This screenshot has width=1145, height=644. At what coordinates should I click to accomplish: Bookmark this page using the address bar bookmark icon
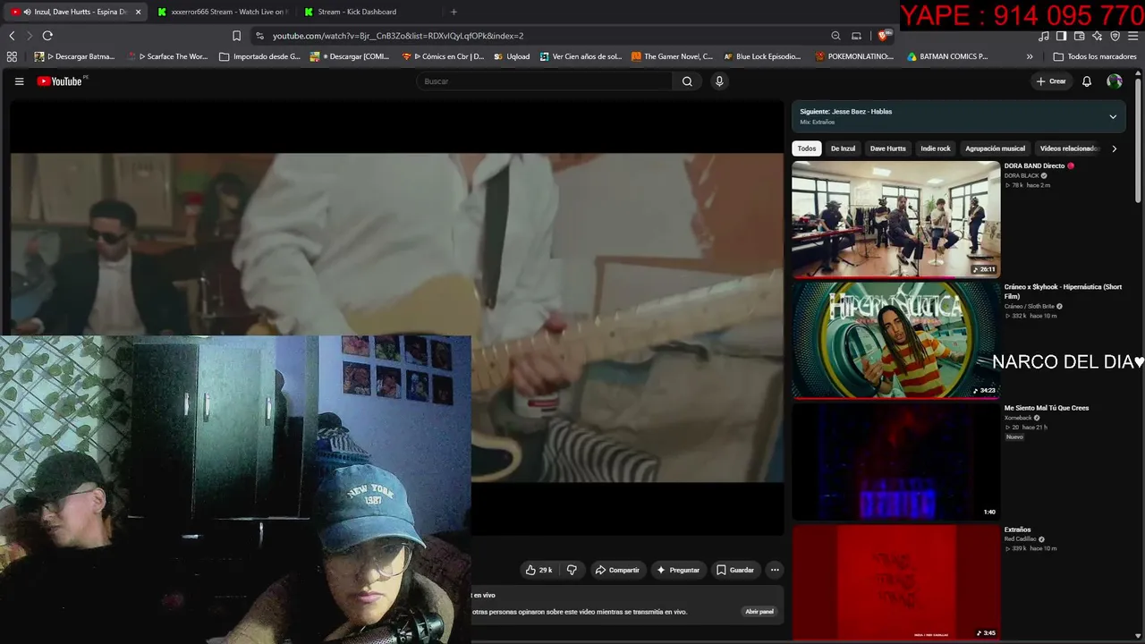point(236,36)
